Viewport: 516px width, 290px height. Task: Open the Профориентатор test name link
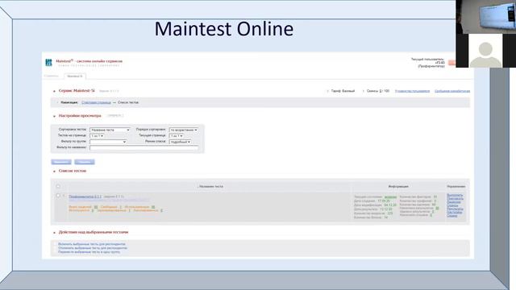(85, 197)
